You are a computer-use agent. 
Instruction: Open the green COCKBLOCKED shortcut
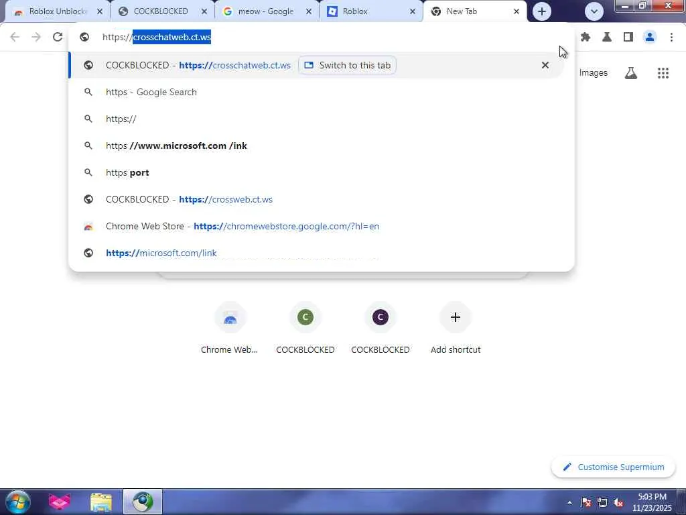coord(305,327)
